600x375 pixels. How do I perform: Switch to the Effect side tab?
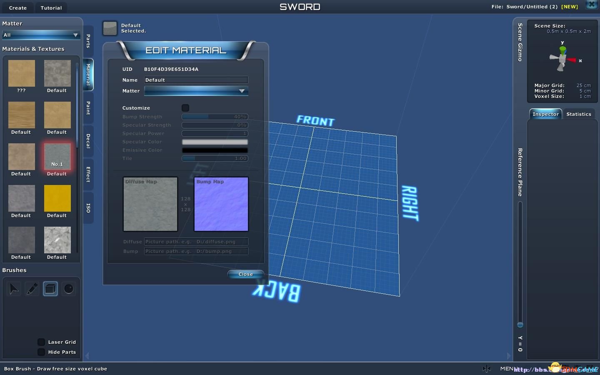click(88, 174)
